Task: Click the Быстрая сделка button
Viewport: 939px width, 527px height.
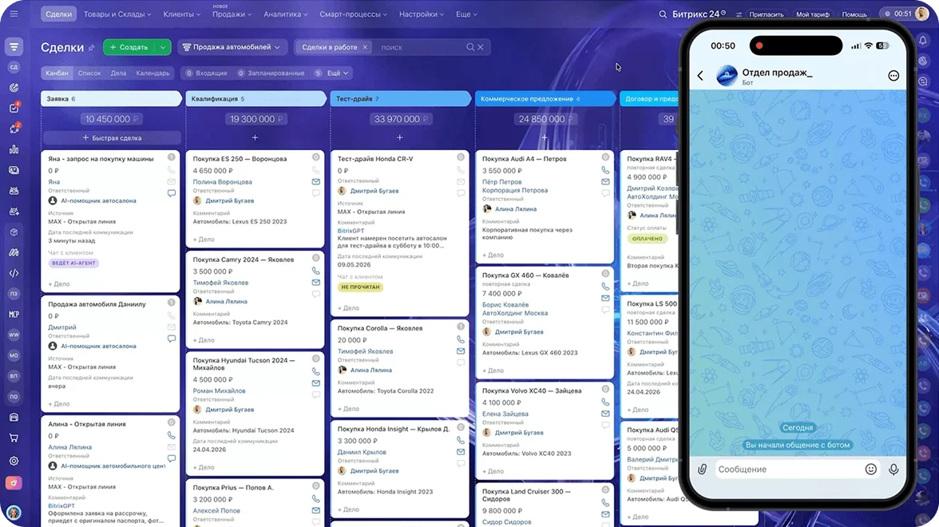Action: [112, 137]
